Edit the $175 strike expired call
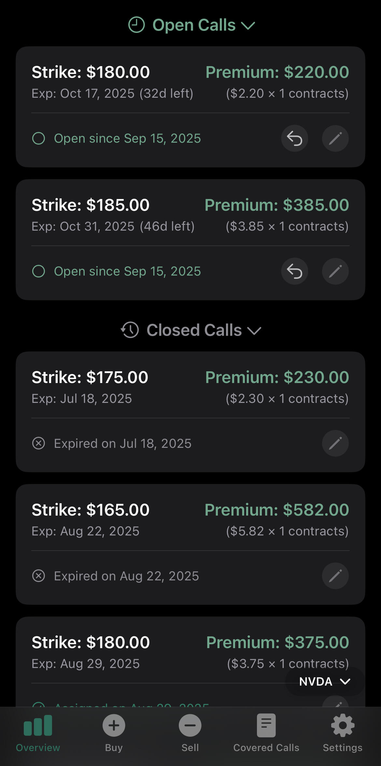Image resolution: width=381 pixels, height=766 pixels. coord(335,443)
